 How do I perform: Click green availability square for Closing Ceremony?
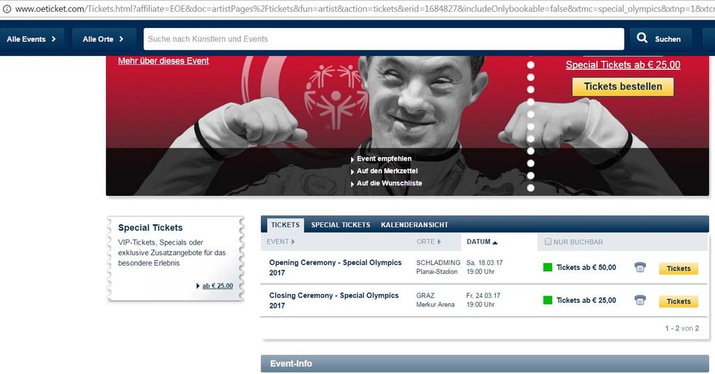[547, 300]
